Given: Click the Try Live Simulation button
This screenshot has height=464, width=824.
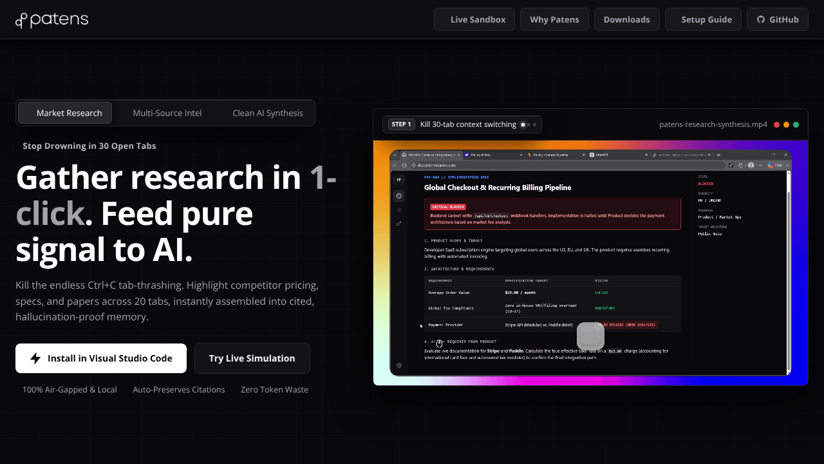Looking at the screenshot, I should coord(252,358).
